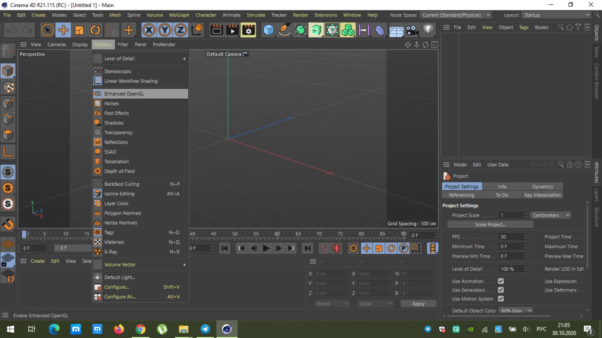Screen dimensions: 602x338
Task: Go to end of animation
Action: coord(308,248)
